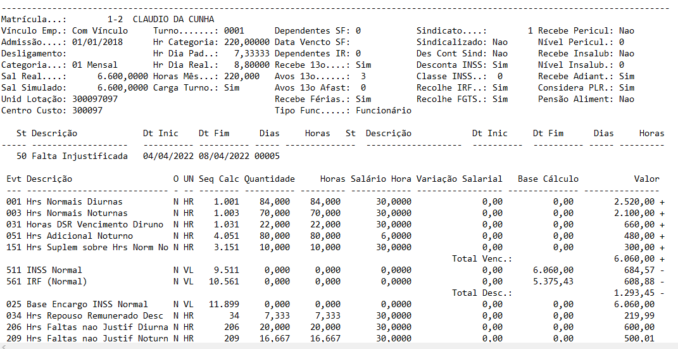Screen dimensions: 678x349
Task: Click the Carga Turno value Sim
Action: pos(232,88)
